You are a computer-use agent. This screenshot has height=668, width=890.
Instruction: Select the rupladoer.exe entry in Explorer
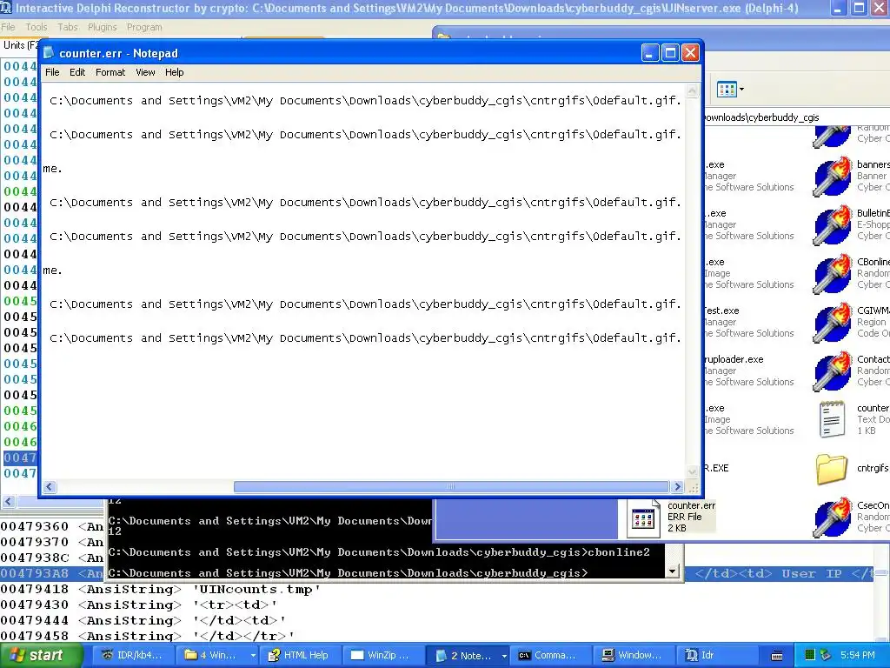click(x=734, y=359)
